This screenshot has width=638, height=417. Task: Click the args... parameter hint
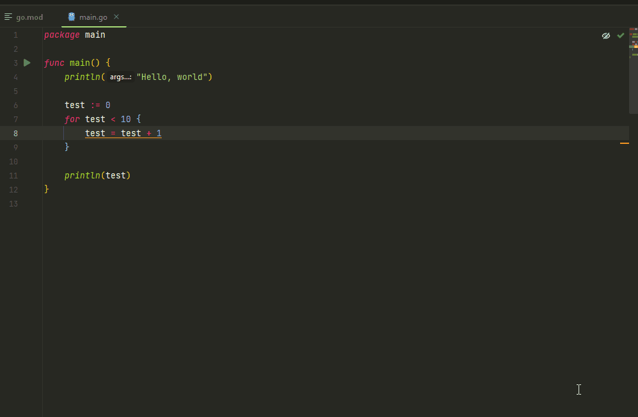(x=121, y=77)
